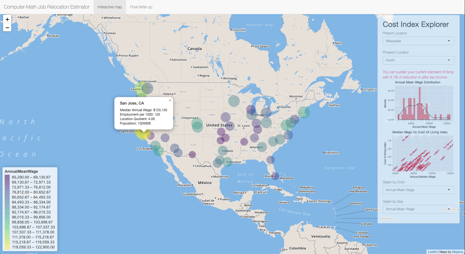Click the Employment per 1000: 120 text

140,115
